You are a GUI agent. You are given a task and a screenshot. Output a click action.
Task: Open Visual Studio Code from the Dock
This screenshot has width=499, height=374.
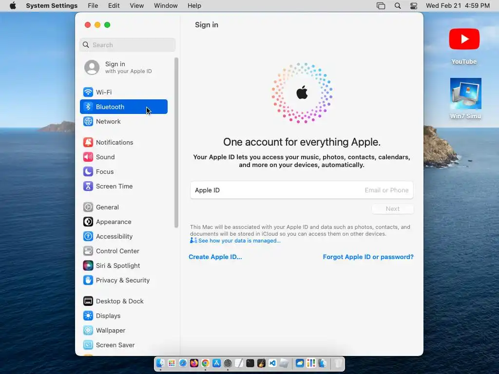[272, 363]
